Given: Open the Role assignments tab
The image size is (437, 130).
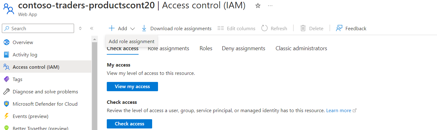Looking at the screenshot, I should pos(169,48).
